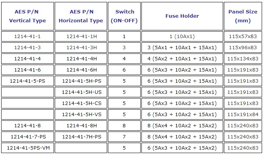Image resolution: width=264 pixels, height=155 pixels.
Task: Select part number 1214-41-5H-VS
Action: 82,115
